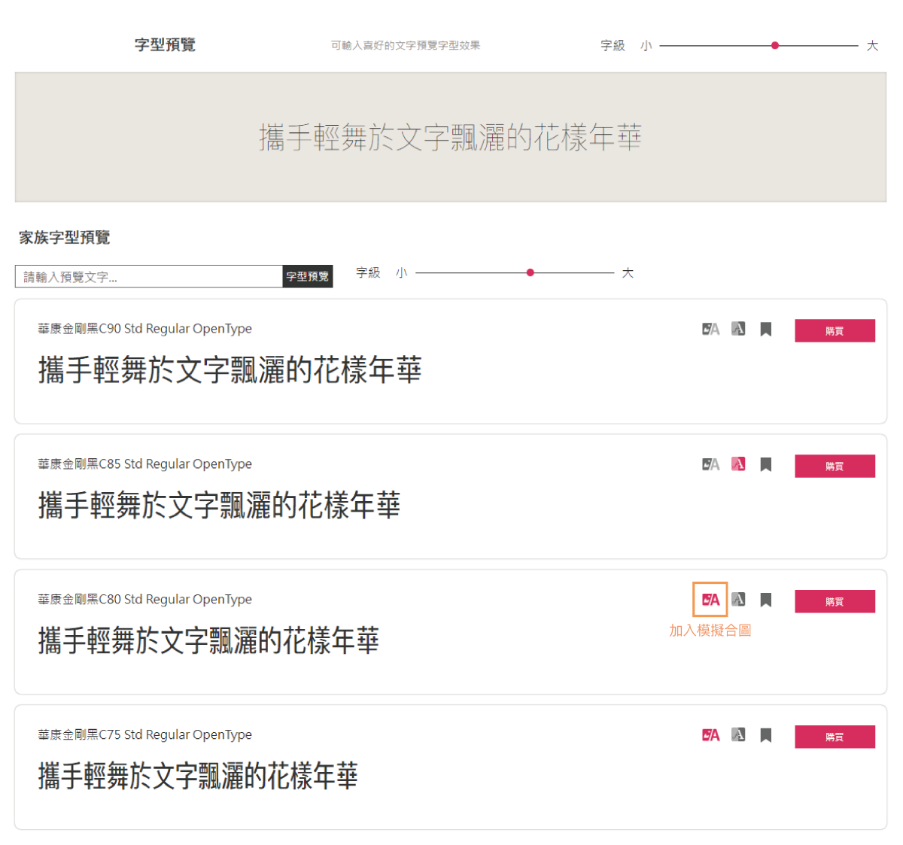
Task: Click the dark 字型預覽 button
Action: click(x=307, y=276)
